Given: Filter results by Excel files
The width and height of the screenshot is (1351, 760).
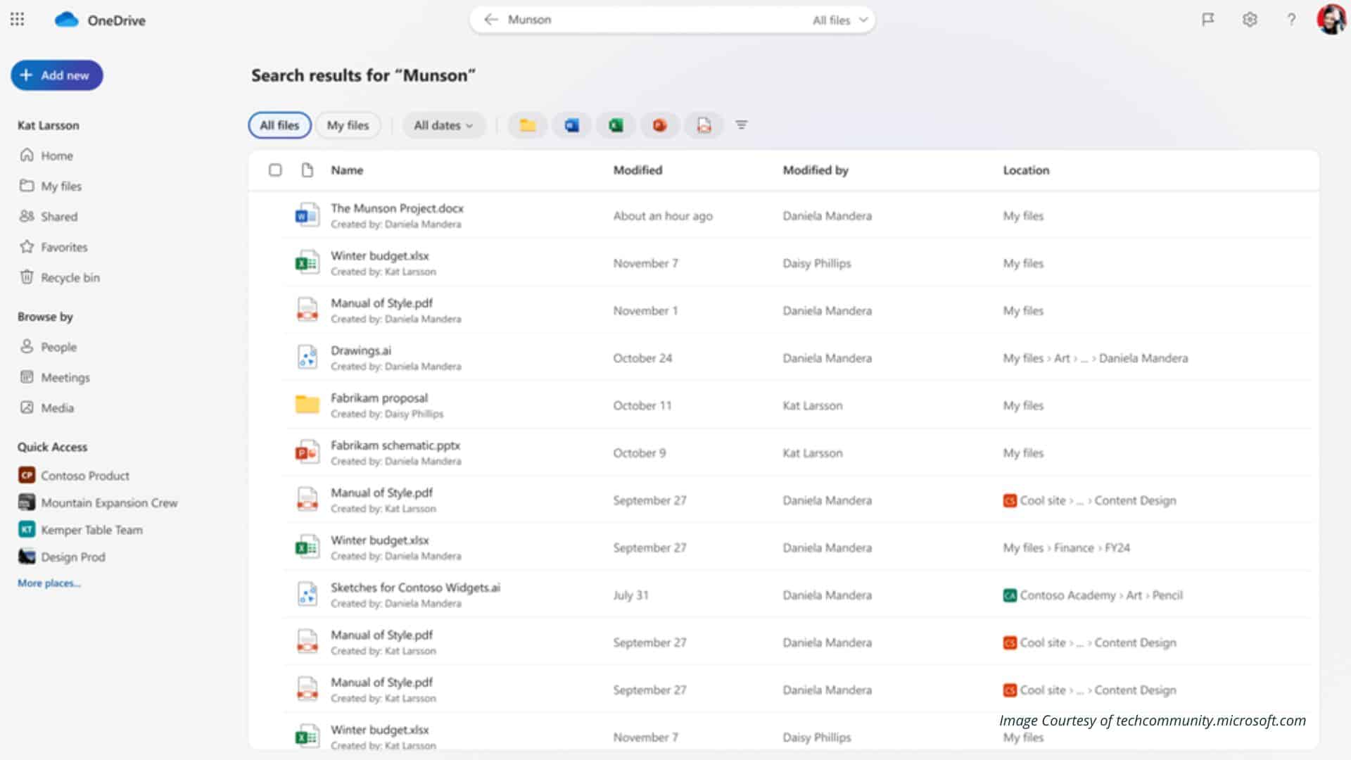Looking at the screenshot, I should point(616,125).
